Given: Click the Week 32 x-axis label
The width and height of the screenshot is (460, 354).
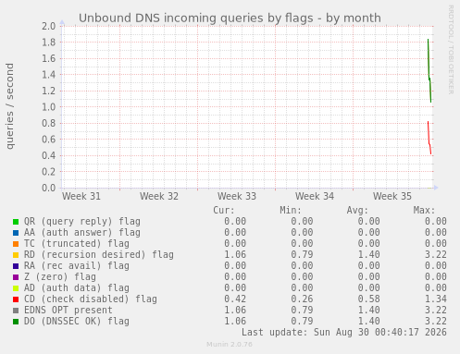Looking at the screenshot, I should coord(159,196).
